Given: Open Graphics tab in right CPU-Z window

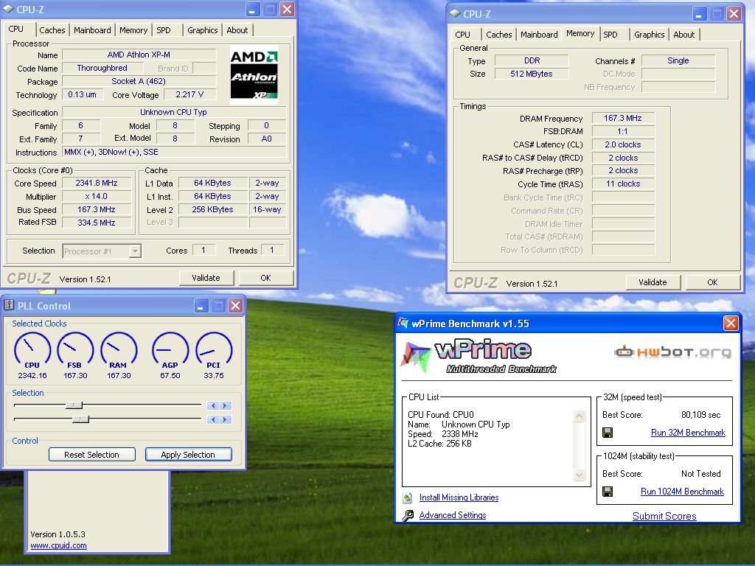Looking at the screenshot, I should click(649, 35).
